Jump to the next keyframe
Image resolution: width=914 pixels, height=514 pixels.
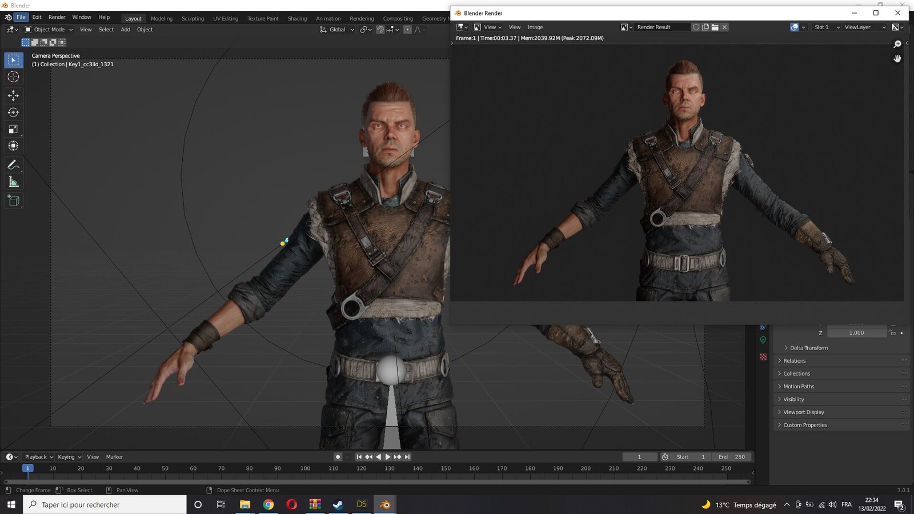pos(398,457)
